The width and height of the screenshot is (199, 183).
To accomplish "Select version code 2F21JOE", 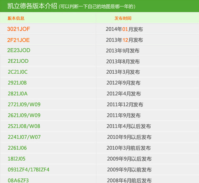I will click(18, 40).
